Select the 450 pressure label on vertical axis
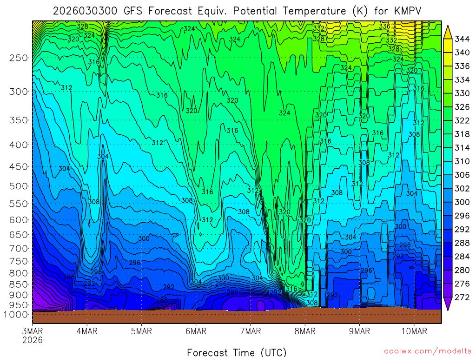The height and width of the screenshot is (357, 476). 19,167
